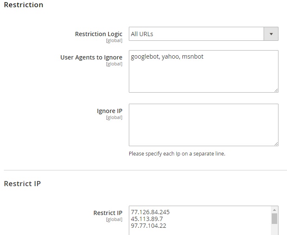287x235 pixels.
Task: Click the 'Please specify each Ip' note
Action: [177, 154]
